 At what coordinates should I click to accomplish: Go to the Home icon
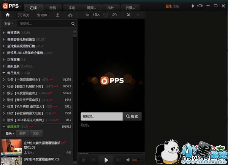click(8, 15)
